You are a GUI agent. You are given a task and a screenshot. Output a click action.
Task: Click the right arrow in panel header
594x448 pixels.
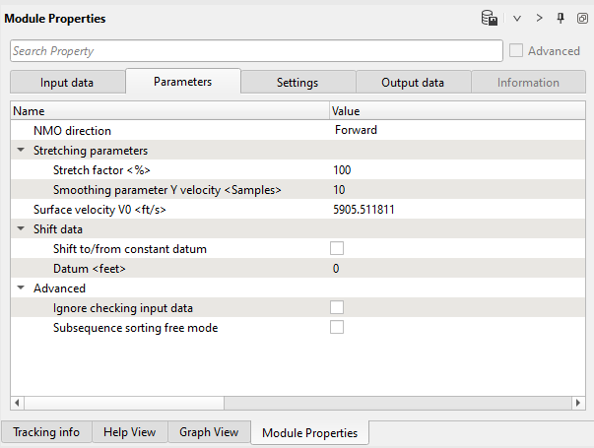(x=539, y=18)
